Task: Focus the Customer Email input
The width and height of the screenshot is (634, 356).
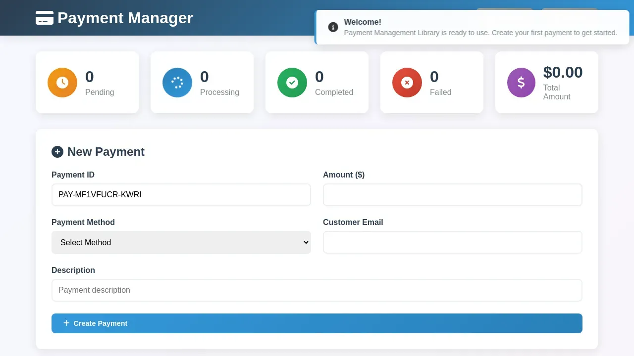Action: [x=452, y=242]
